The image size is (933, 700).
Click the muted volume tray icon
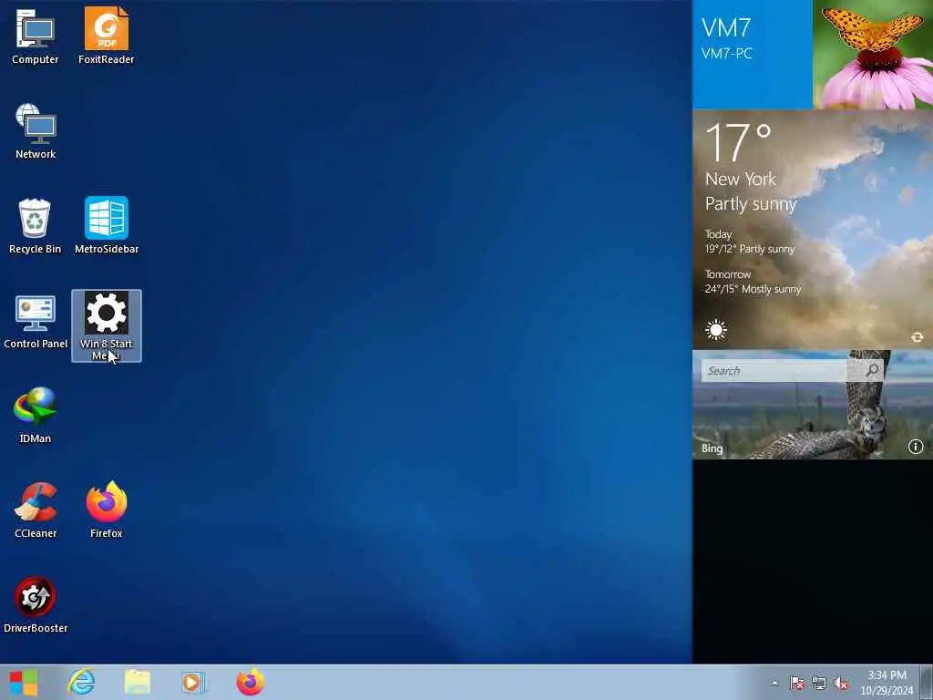tap(841, 683)
